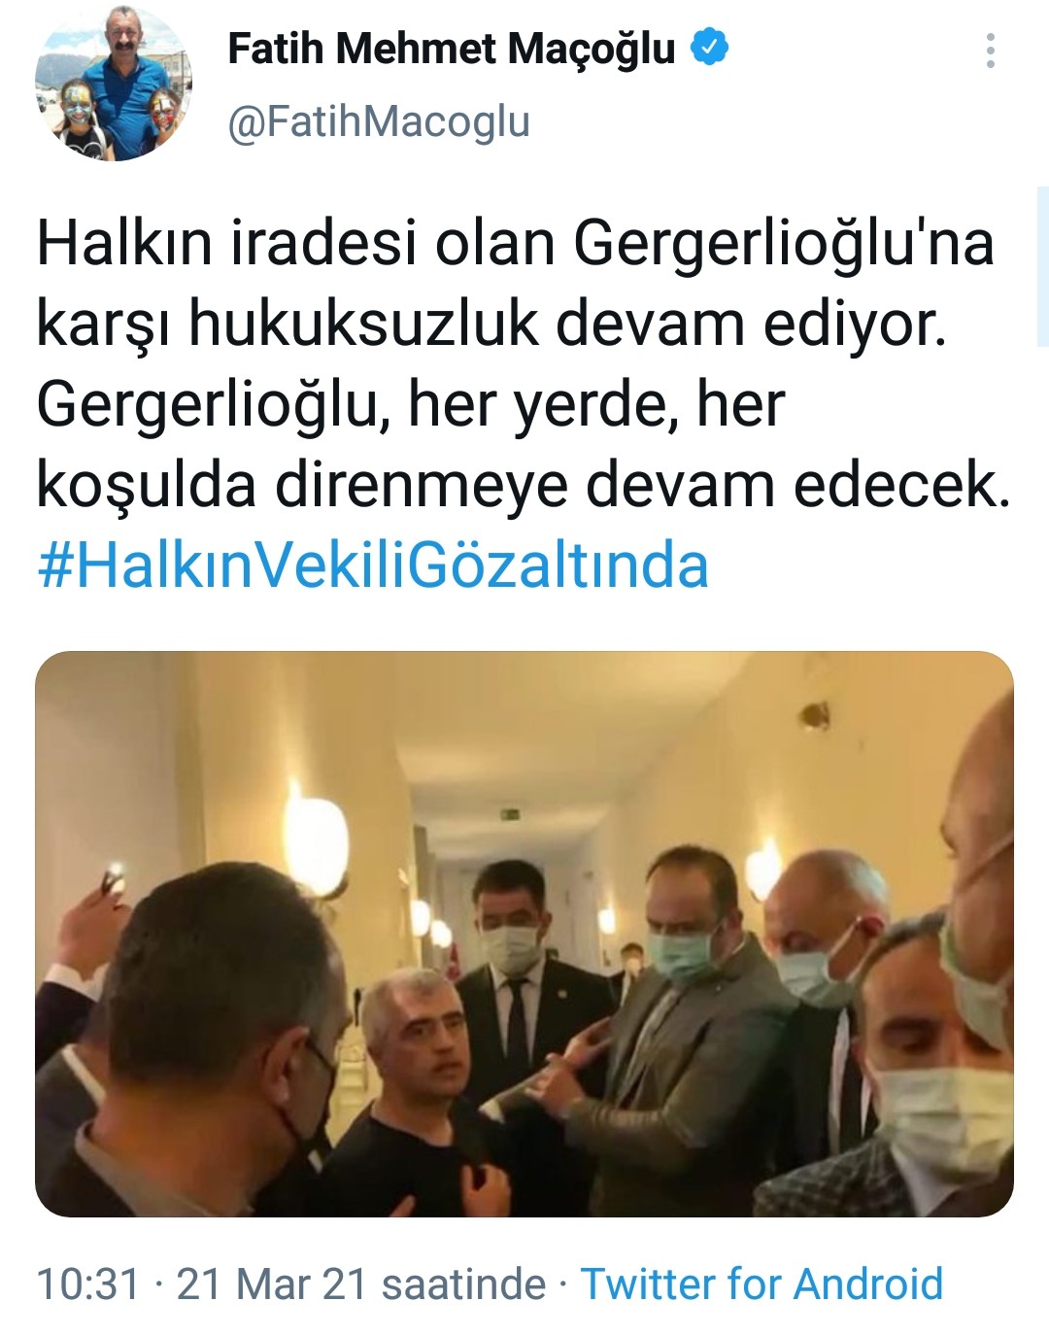The image size is (1049, 1335).
Task: Open the @FatihMacoglu handle
Action: (379, 122)
